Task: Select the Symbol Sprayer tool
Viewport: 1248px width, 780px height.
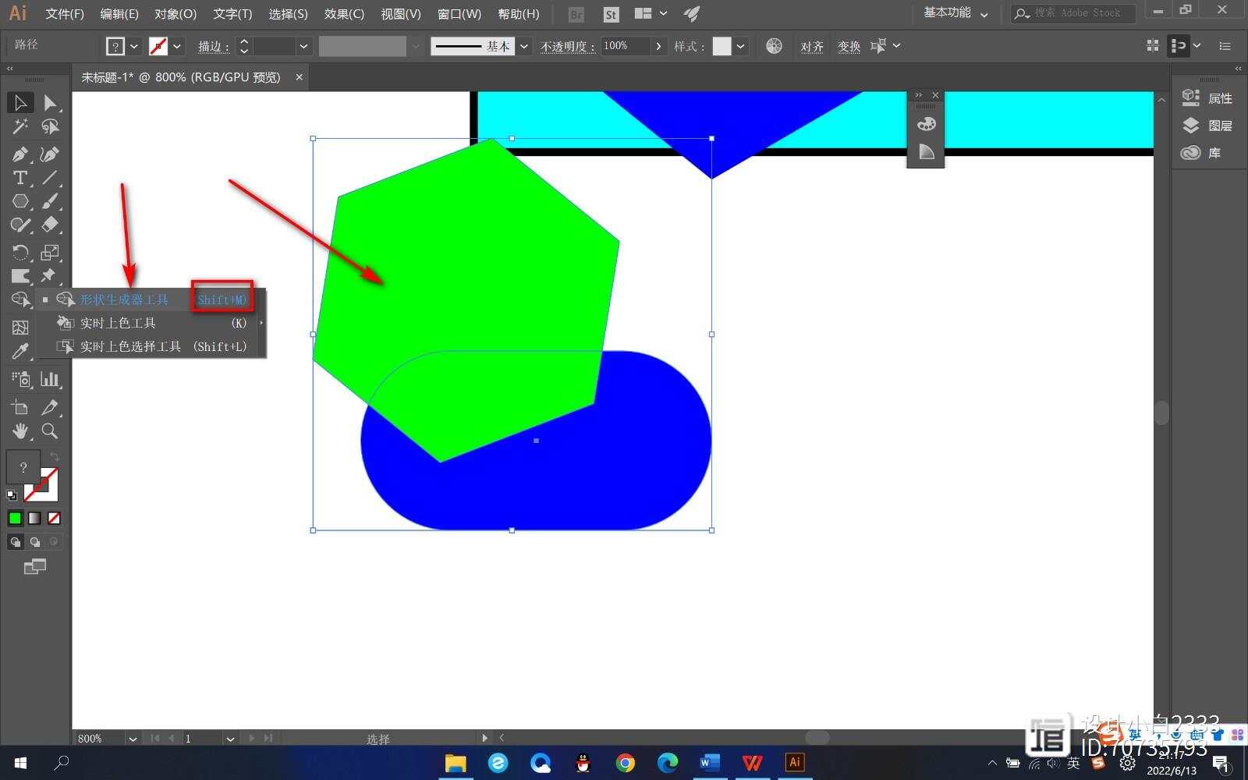Action: click(x=20, y=379)
